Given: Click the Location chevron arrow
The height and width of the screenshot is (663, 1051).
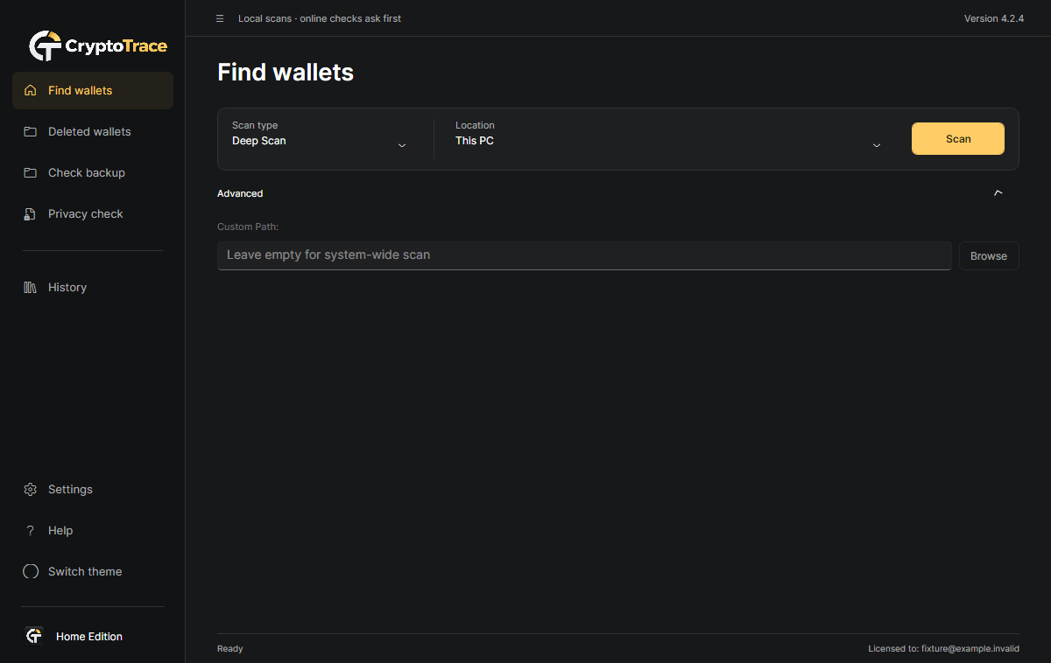Looking at the screenshot, I should point(877,145).
